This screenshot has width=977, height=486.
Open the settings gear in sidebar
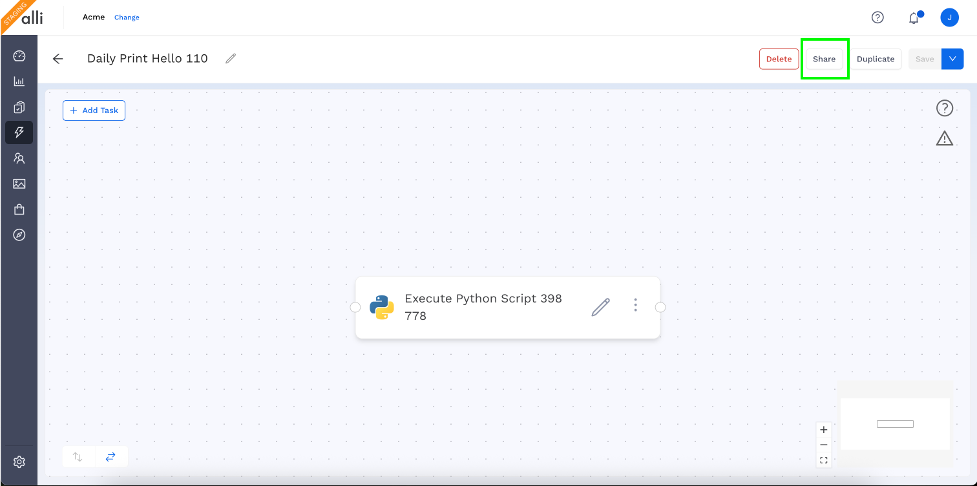point(19,462)
